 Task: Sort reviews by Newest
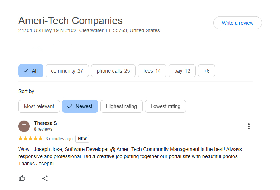tap(80, 106)
